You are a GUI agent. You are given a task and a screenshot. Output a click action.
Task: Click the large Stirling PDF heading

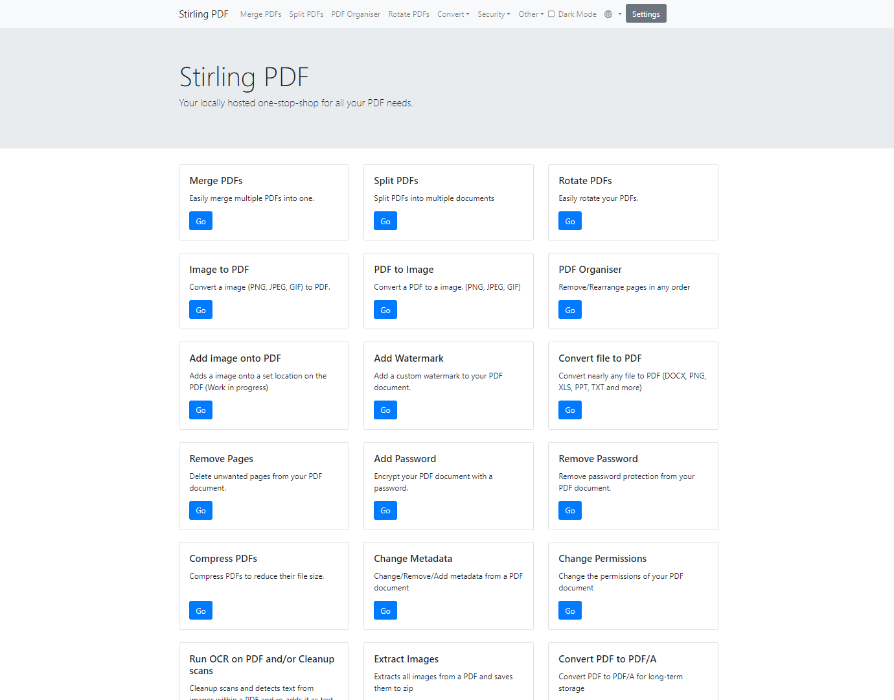pyautogui.click(x=244, y=77)
